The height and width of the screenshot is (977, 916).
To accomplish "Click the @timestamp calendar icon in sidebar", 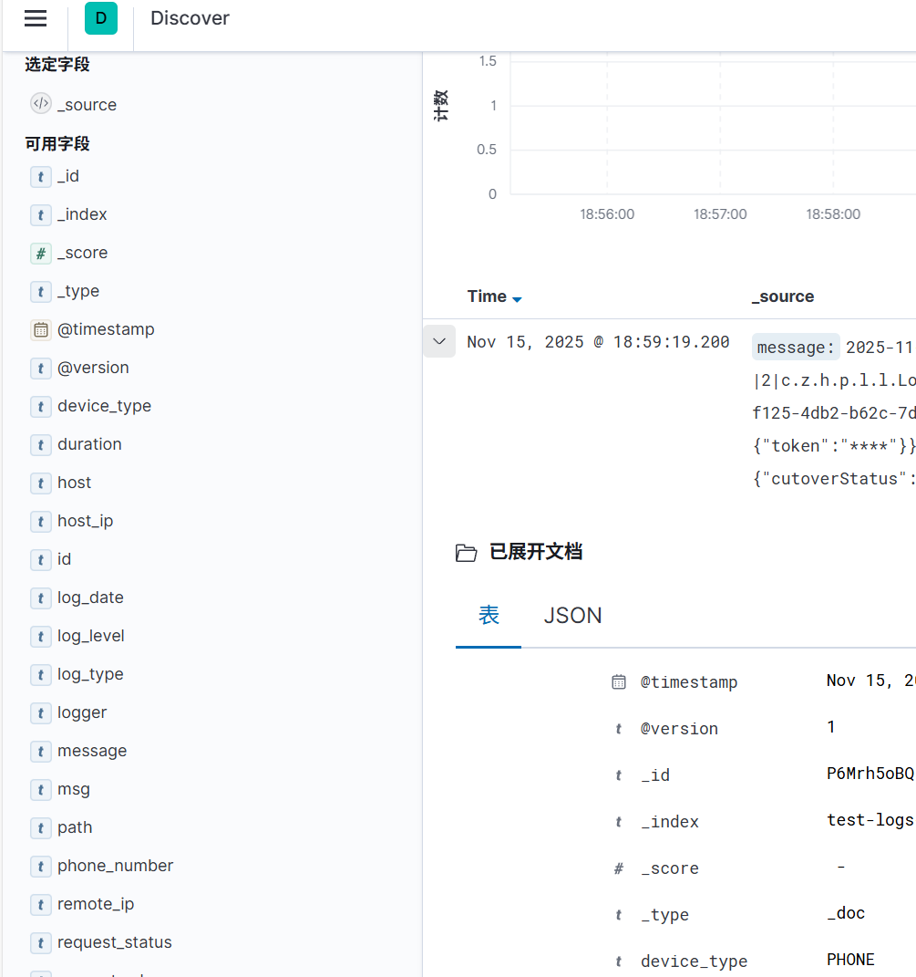I will tap(41, 330).
